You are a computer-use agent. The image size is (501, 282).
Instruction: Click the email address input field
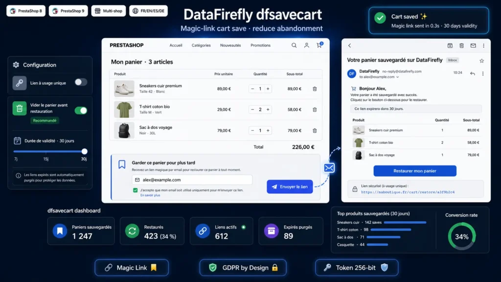pos(192,180)
